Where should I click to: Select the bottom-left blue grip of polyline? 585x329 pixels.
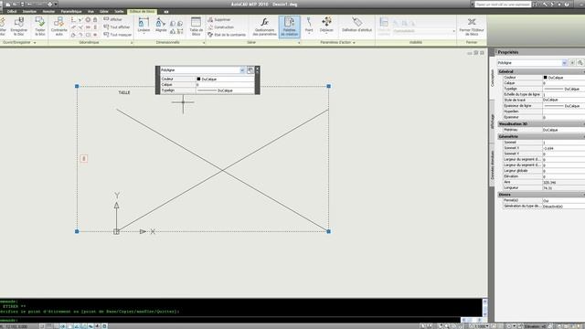coord(77,231)
